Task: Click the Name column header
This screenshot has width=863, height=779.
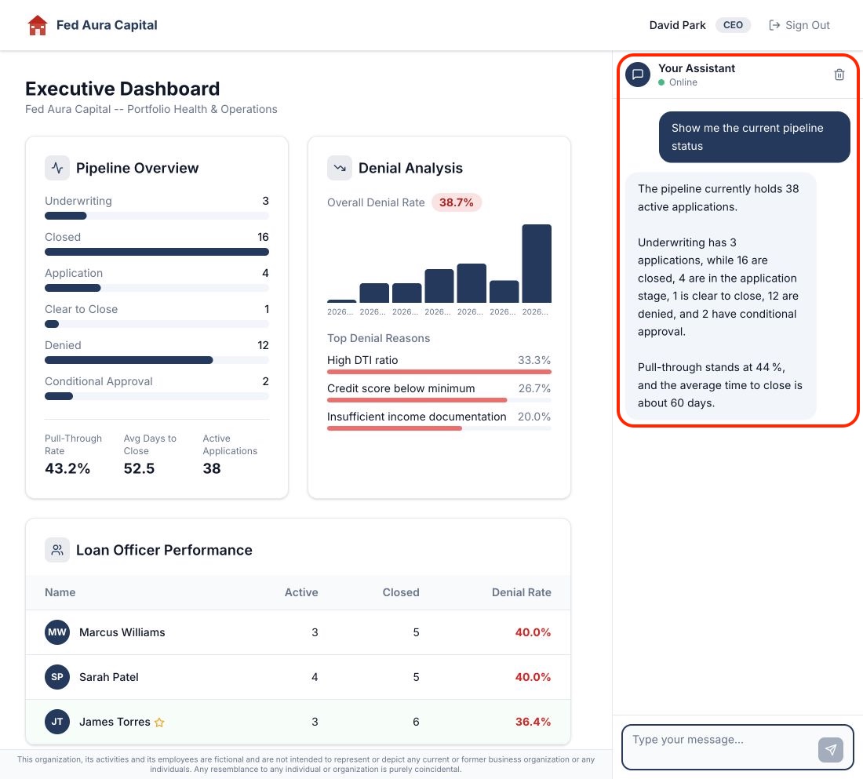Action: click(60, 592)
